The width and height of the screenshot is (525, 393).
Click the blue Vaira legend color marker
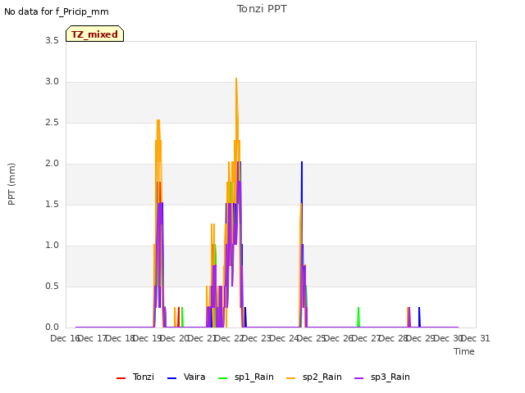point(171,378)
